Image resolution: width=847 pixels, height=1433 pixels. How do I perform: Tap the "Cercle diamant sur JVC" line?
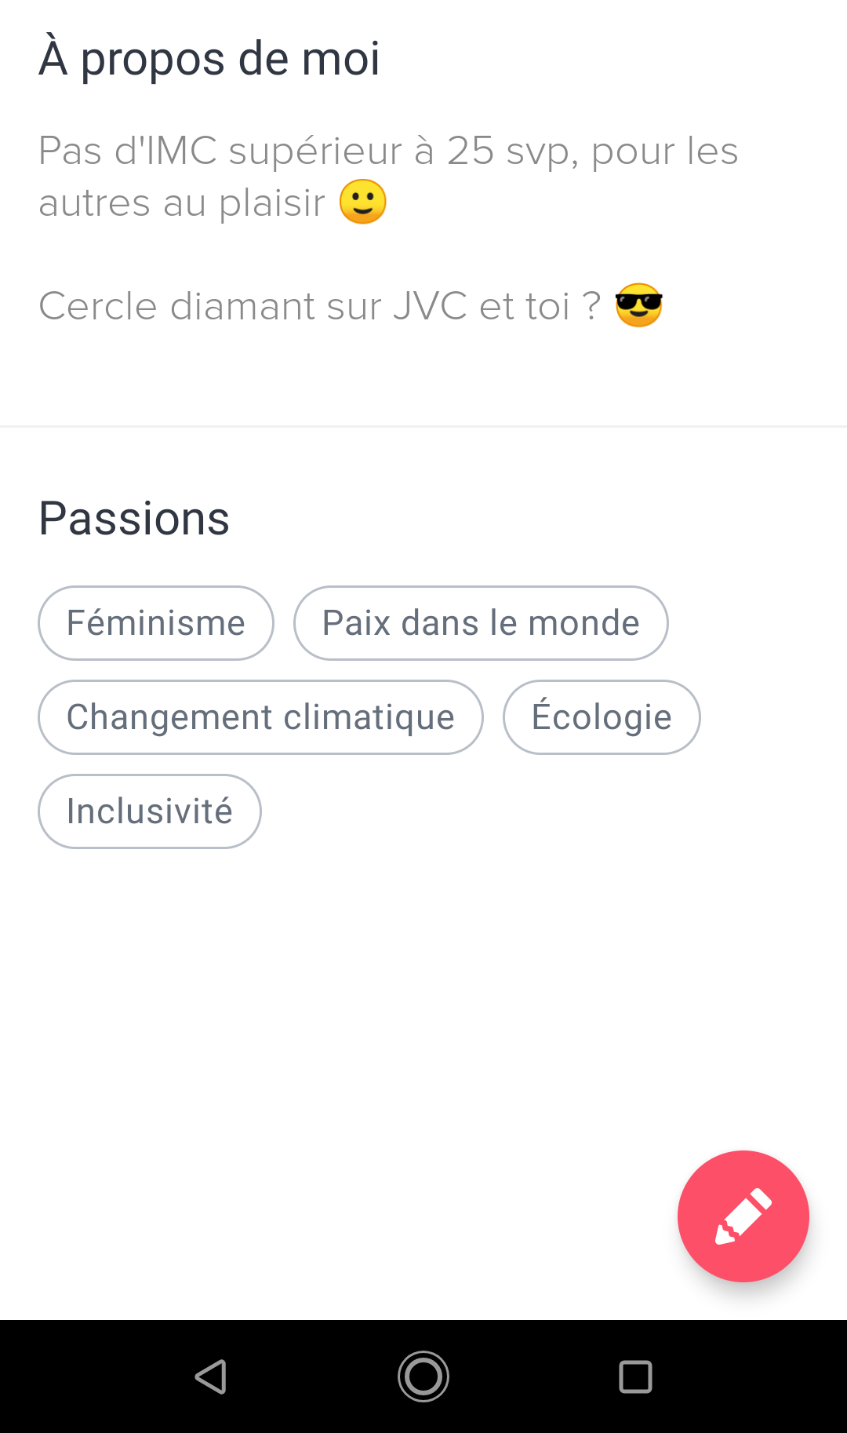320,306
